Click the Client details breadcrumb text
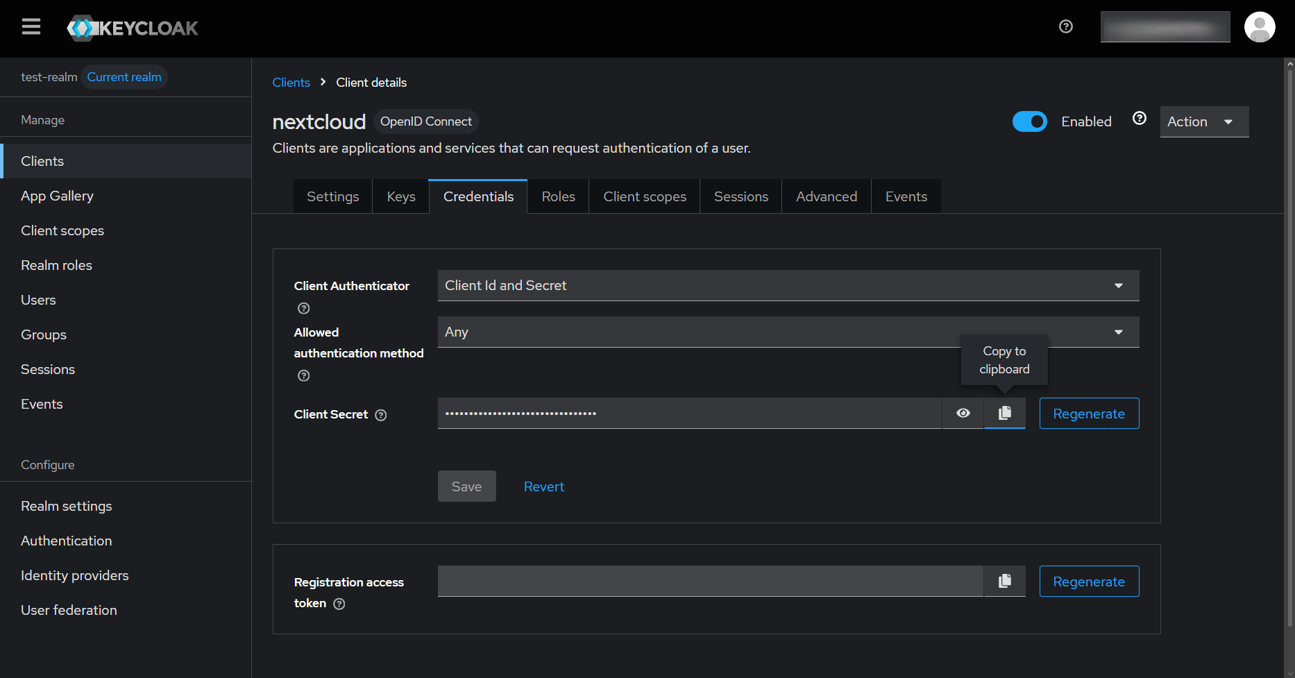1295x678 pixels. [371, 83]
